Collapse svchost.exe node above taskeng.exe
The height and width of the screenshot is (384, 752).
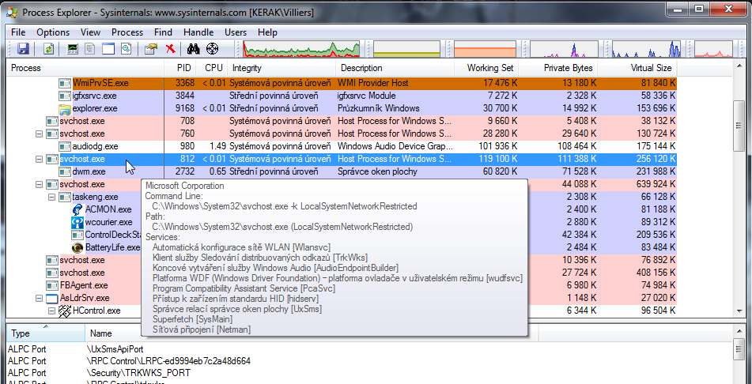click(40, 184)
